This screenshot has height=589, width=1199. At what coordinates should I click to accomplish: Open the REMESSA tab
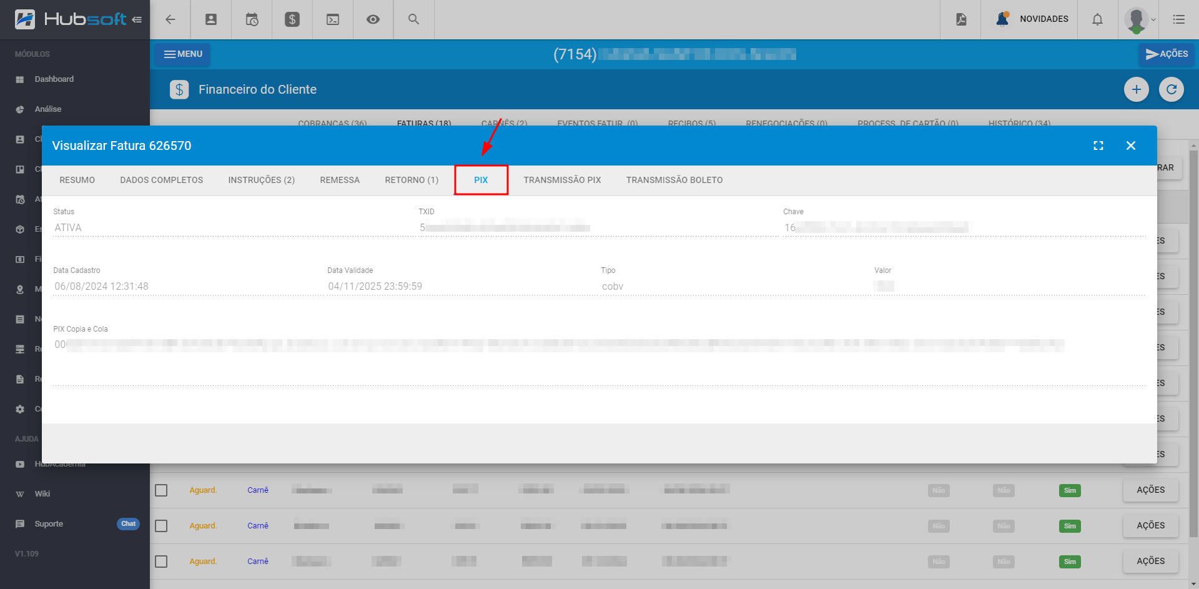coord(340,180)
